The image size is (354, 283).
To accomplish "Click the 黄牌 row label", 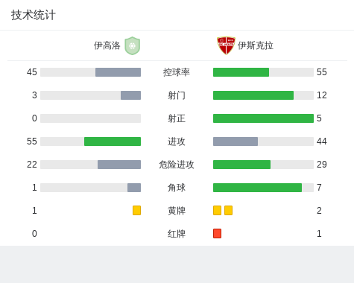I will tap(177, 211).
